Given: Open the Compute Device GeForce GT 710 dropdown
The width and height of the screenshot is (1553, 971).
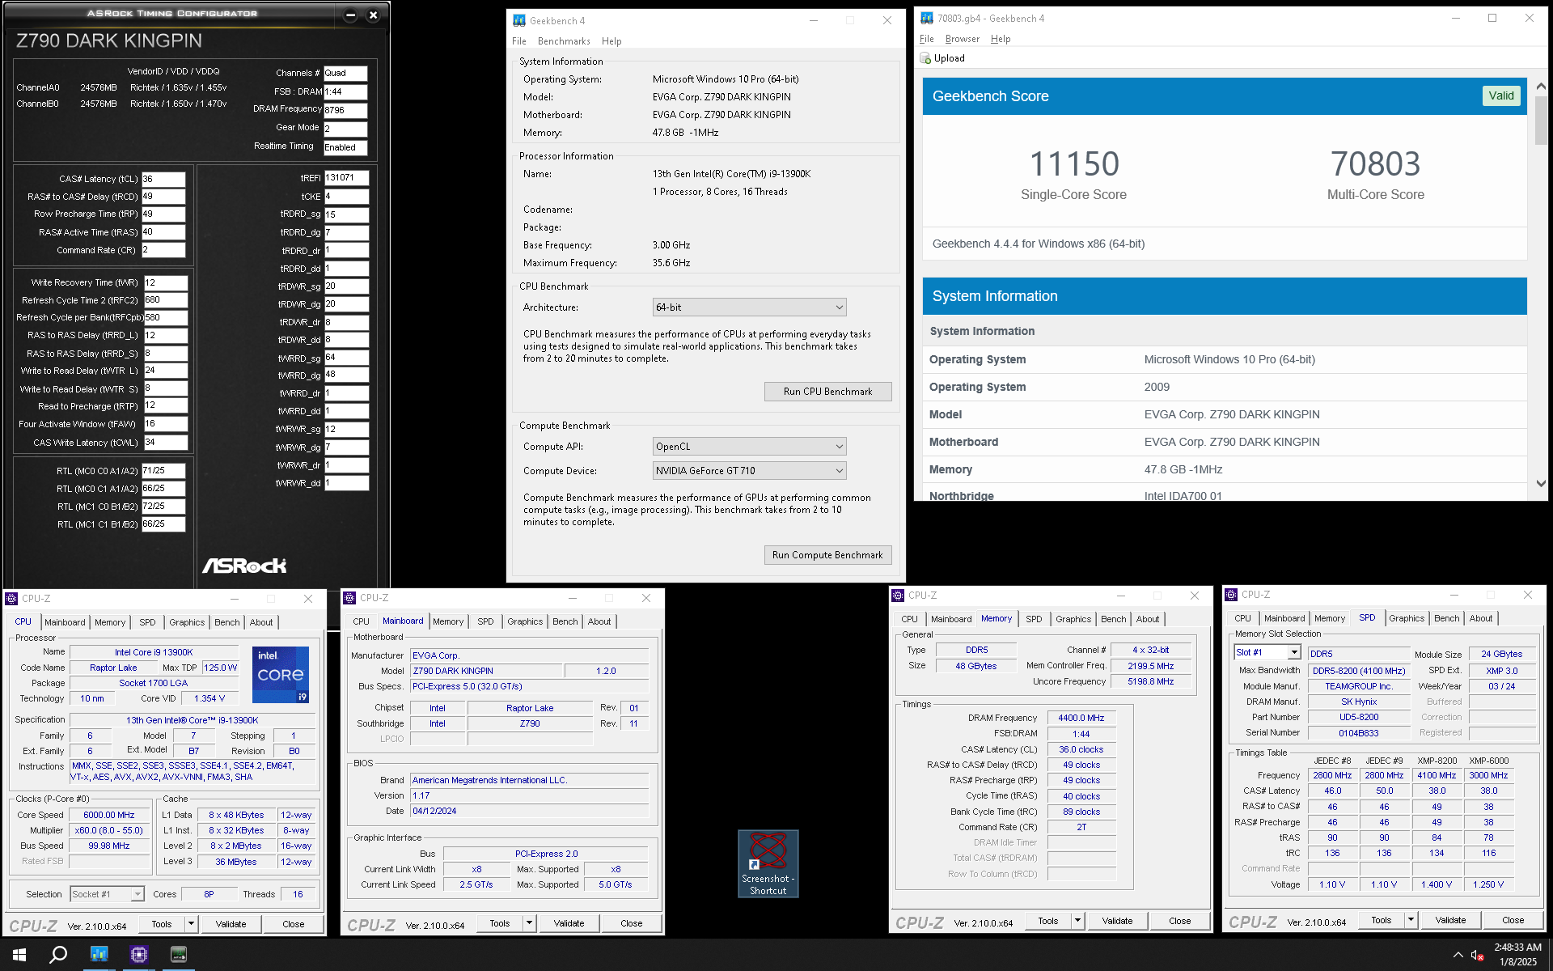Looking at the screenshot, I should click(x=749, y=471).
